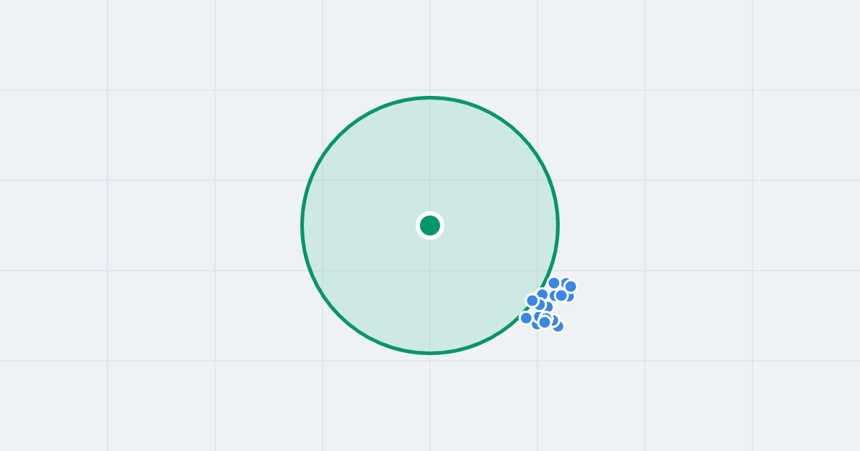The width and height of the screenshot is (860, 451).
Task: Select the leftmost blue dot in cluster
Action: (x=526, y=318)
